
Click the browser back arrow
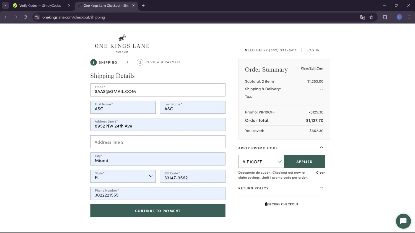pyautogui.click(x=6, y=17)
